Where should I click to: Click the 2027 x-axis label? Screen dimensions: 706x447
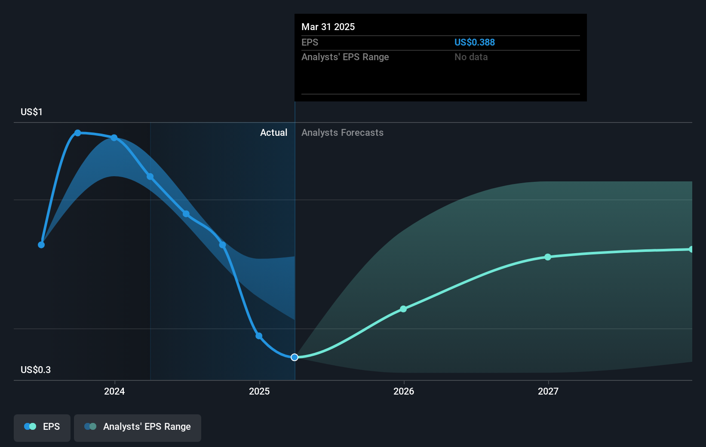point(548,391)
